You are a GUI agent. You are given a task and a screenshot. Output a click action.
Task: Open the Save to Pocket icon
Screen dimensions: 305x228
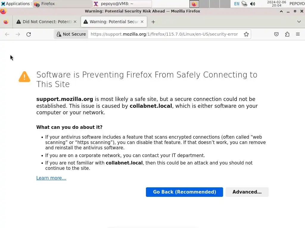point(276,34)
